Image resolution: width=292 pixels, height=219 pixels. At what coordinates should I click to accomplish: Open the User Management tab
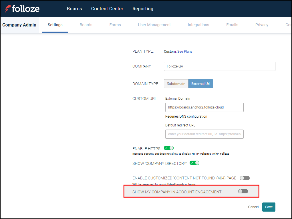coord(154,25)
